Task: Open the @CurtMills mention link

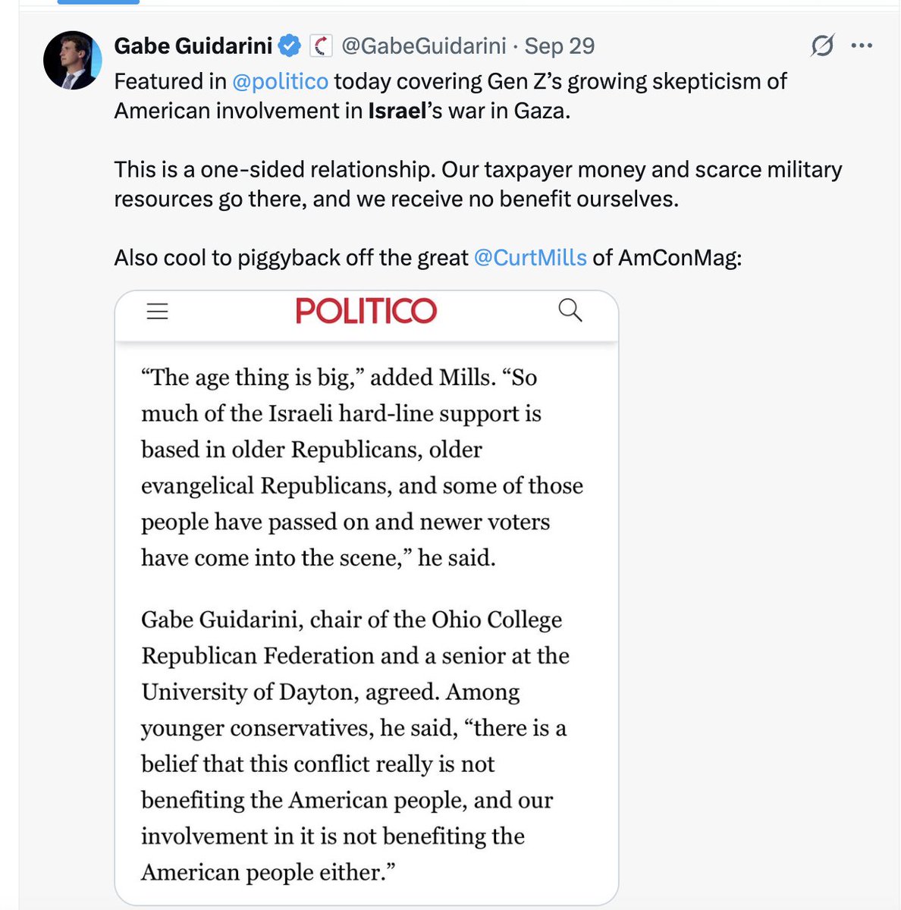Action: pos(529,258)
